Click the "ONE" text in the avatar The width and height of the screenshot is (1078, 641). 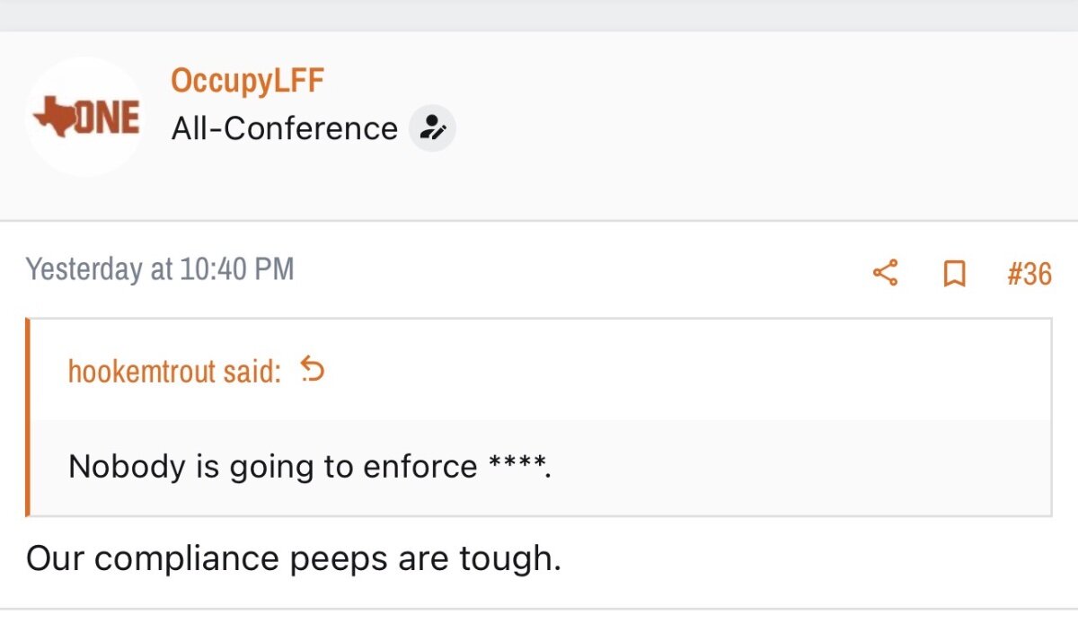(x=107, y=118)
